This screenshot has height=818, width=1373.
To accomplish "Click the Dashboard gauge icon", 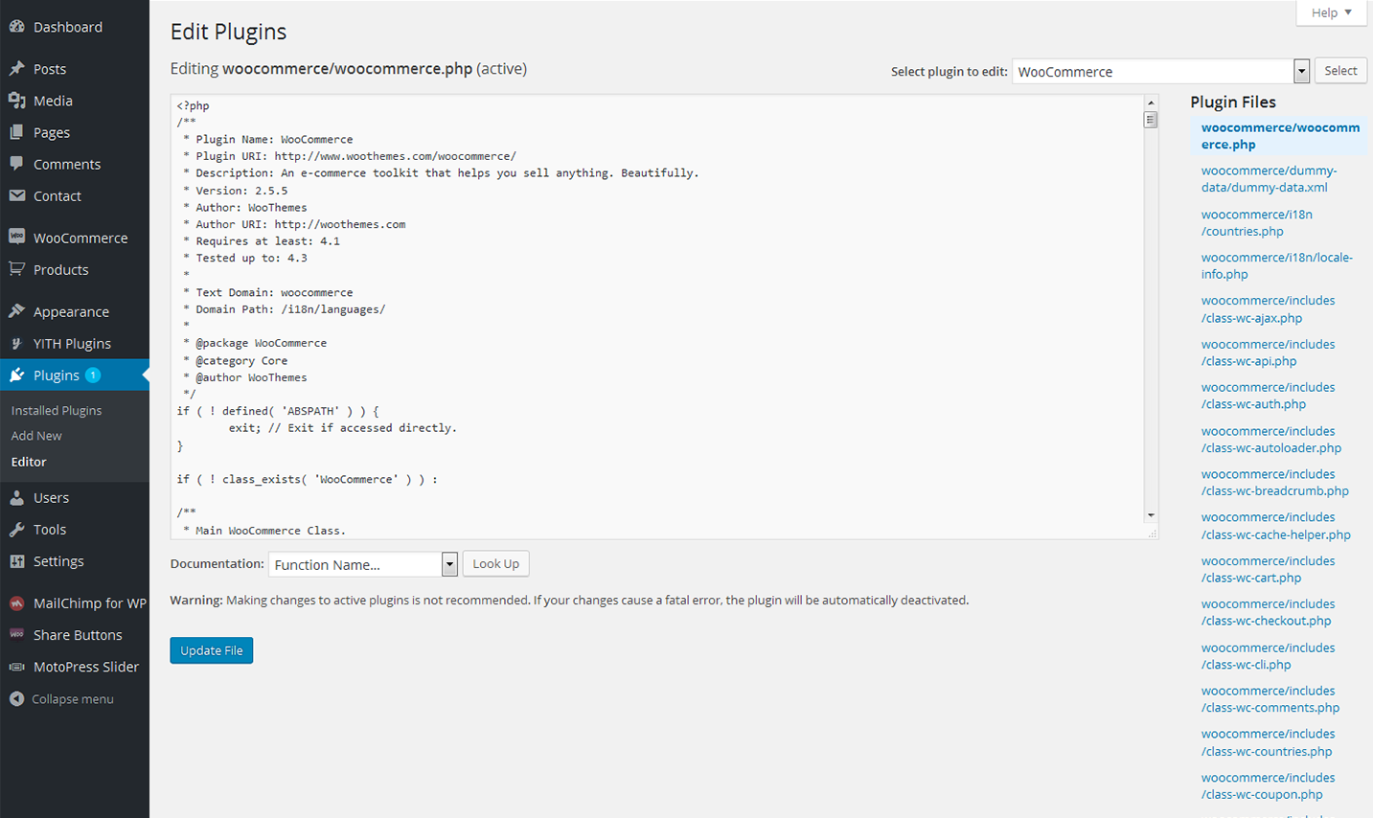I will click(16, 27).
